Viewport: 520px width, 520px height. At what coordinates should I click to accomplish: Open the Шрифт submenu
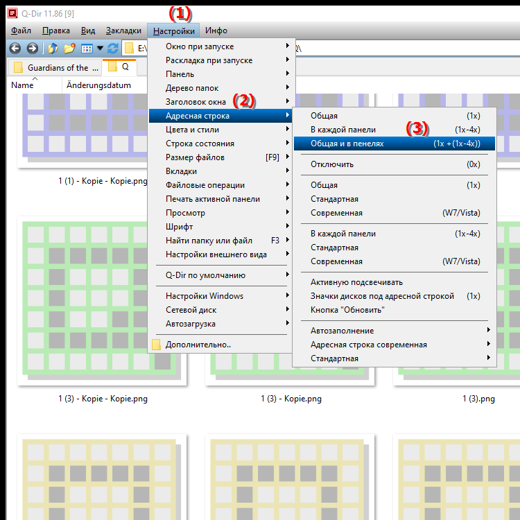[x=220, y=227]
